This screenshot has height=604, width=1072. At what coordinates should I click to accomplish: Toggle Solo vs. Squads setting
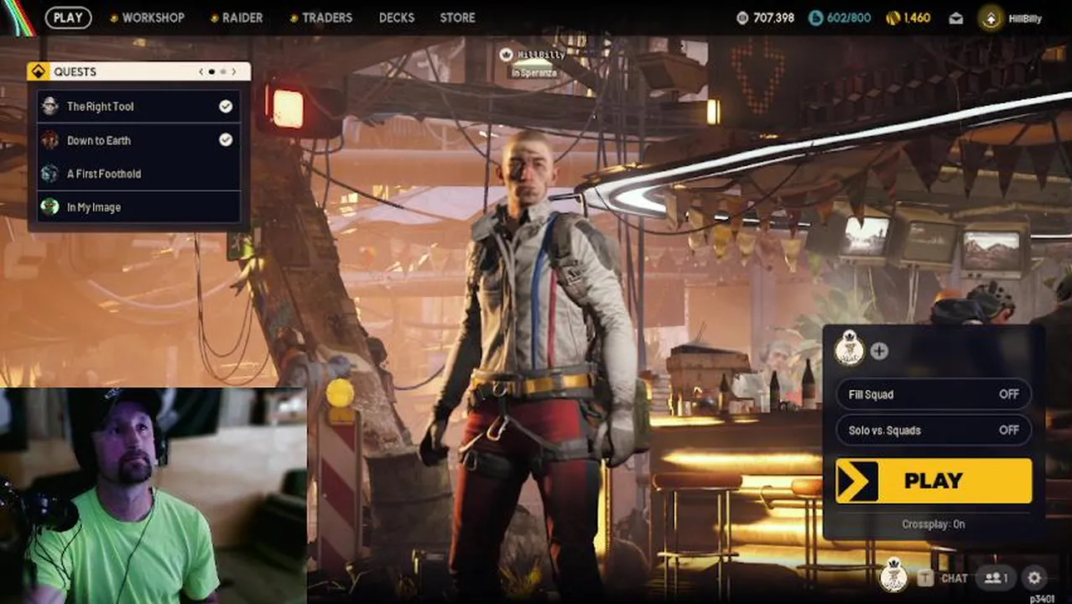pyautogui.click(x=934, y=430)
